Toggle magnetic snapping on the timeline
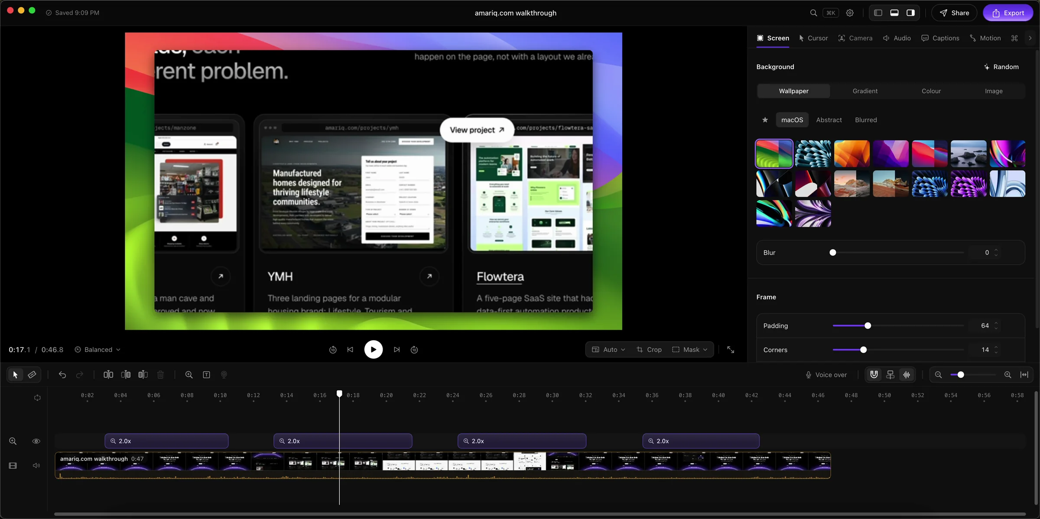1040x519 pixels. (x=874, y=375)
